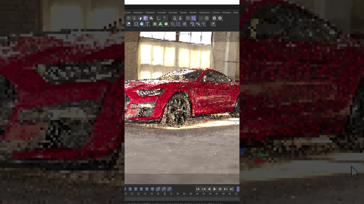This screenshot has height=204, width=364.
Task: Click the green triple-sphere Cloner icon
Action: tap(160, 24)
